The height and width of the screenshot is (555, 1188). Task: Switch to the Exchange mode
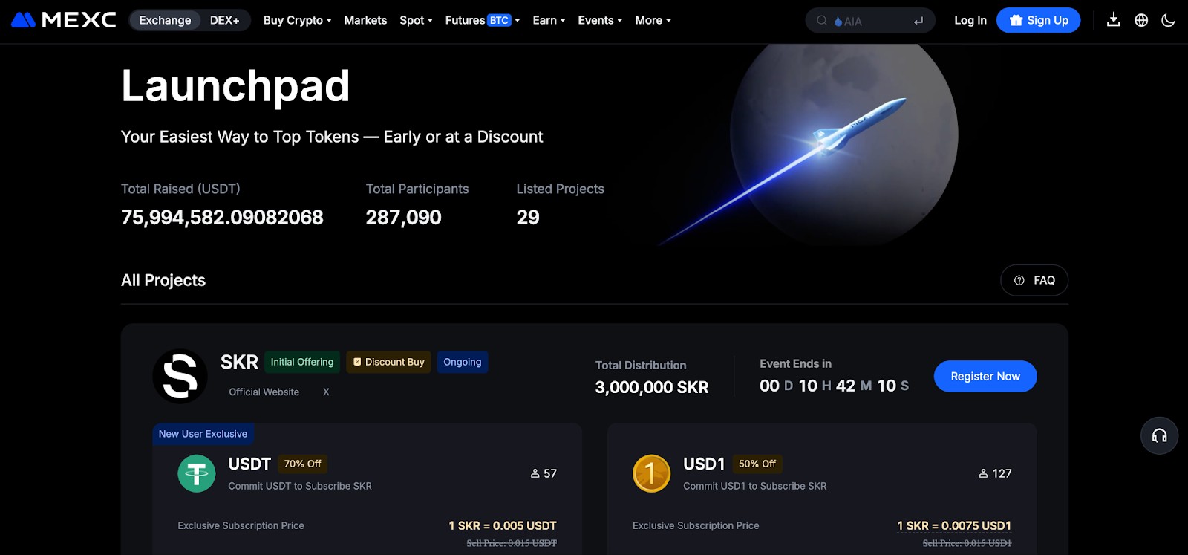(165, 20)
